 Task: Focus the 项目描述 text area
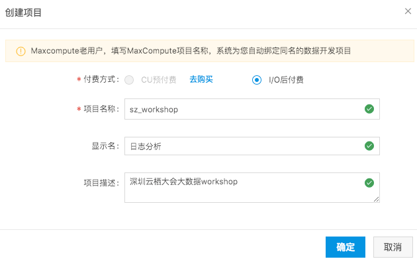[x=252, y=188]
